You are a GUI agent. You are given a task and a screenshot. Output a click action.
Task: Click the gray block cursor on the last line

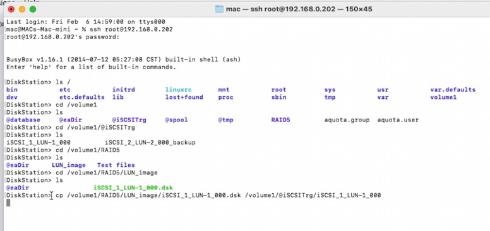[x=8, y=203]
